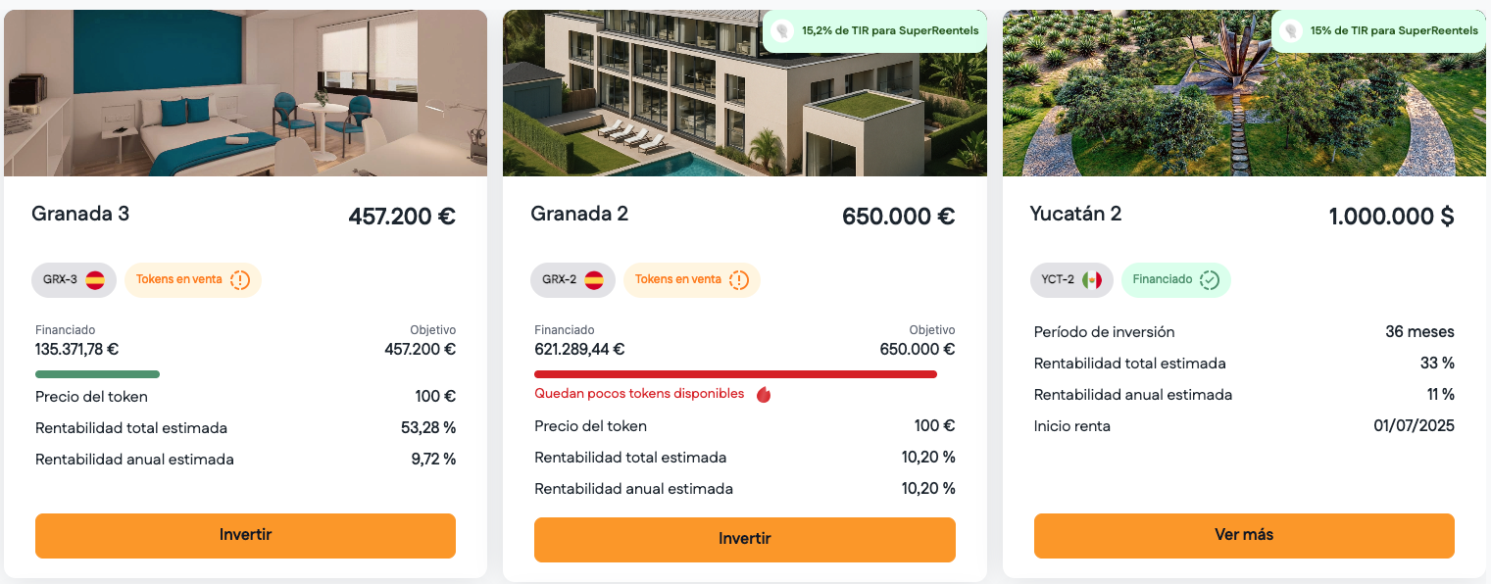Screen dimensions: 1491x584
Task: Click the red flame icon on Granada 2
Action: point(764,394)
